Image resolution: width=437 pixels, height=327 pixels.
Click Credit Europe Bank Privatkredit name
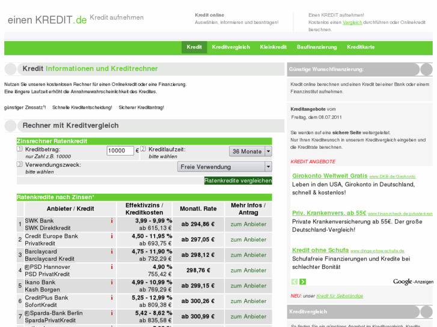[40, 243]
